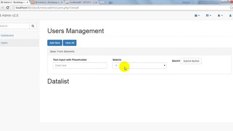Image resolution: width=233 pixels, height=131 pixels.
Task: Close the second SB Admin 2 tab
Action: click(62, 3)
